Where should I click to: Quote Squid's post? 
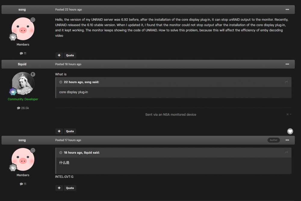click(x=70, y=131)
